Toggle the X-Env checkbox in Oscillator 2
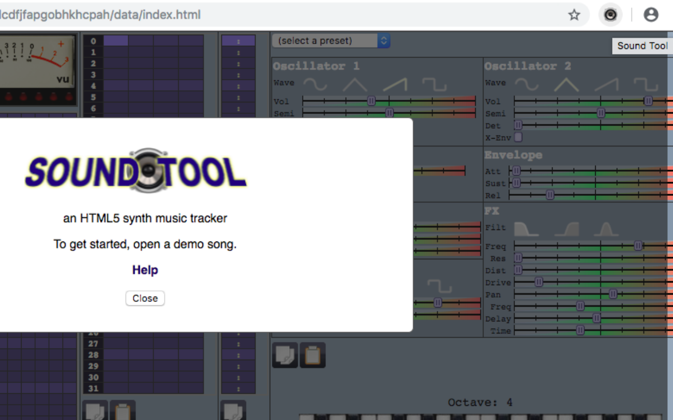 pos(518,137)
